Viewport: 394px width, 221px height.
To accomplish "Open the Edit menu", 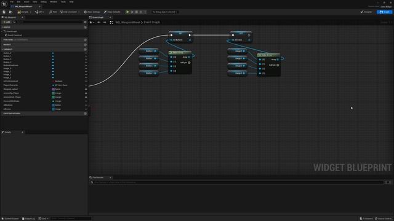I will click(18, 2).
